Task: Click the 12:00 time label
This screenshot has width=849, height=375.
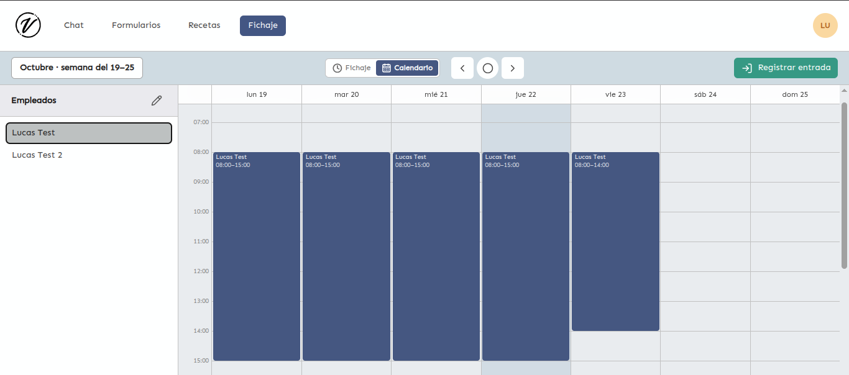Action: click(201, 271)
